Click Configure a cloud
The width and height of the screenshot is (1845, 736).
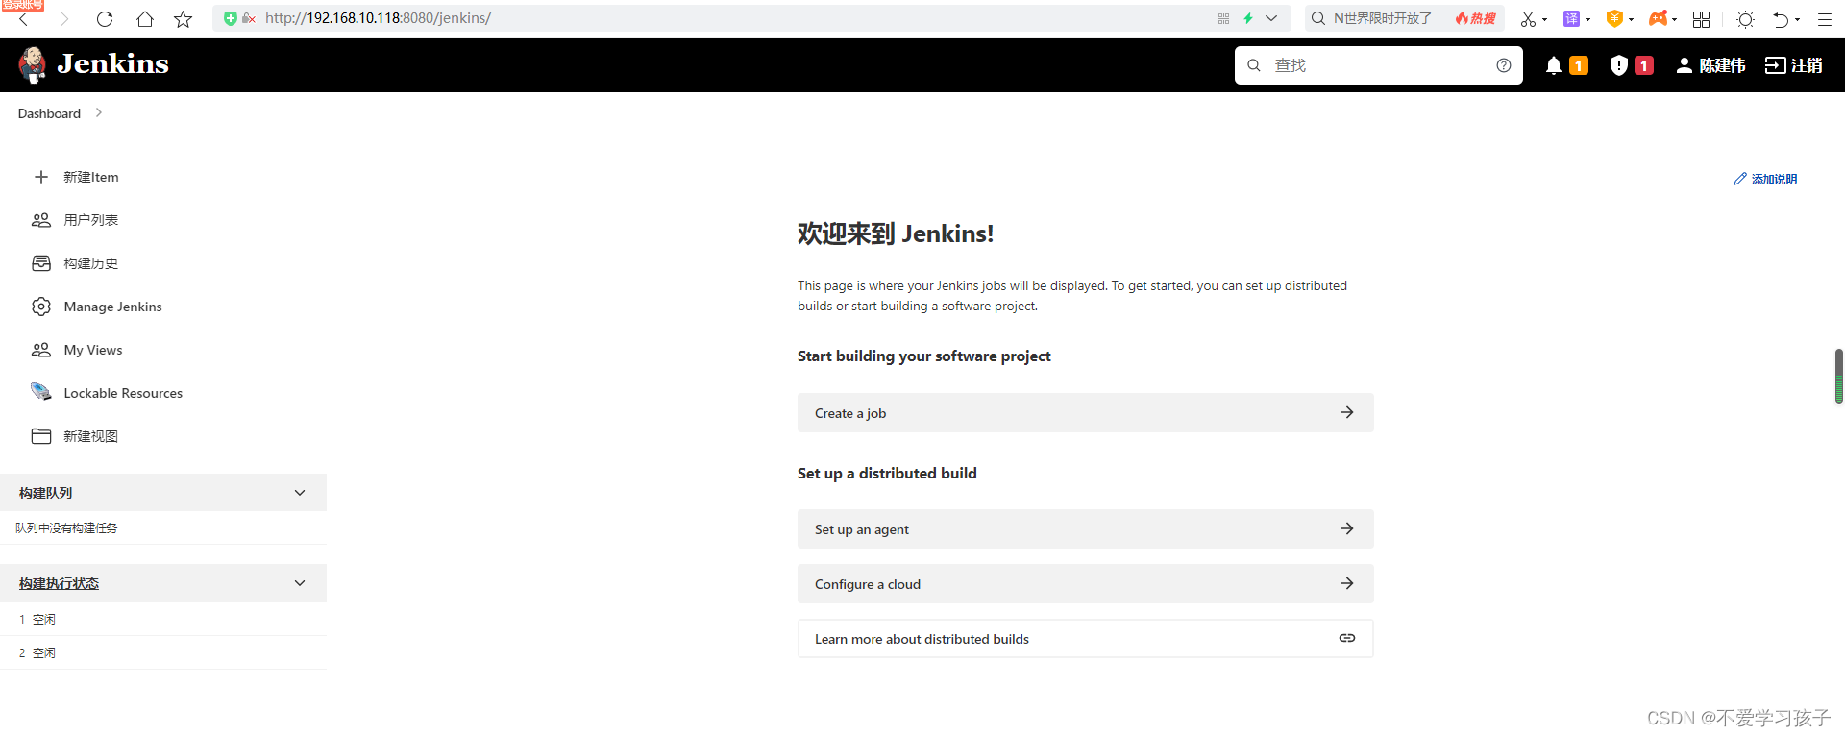[1086, 584]
